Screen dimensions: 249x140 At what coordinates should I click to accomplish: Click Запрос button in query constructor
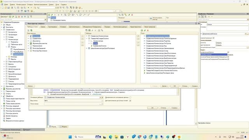coord(30,86)
